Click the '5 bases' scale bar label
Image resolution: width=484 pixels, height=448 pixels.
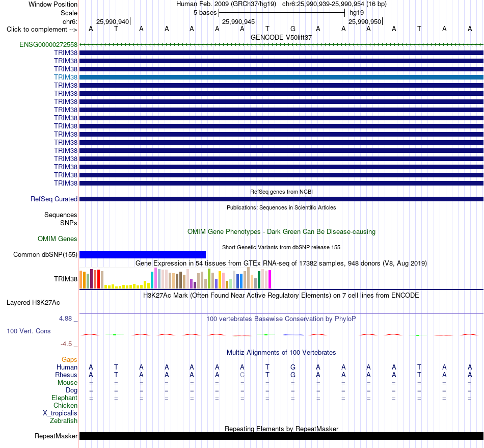pyautogui.click(x=205, y=13)
